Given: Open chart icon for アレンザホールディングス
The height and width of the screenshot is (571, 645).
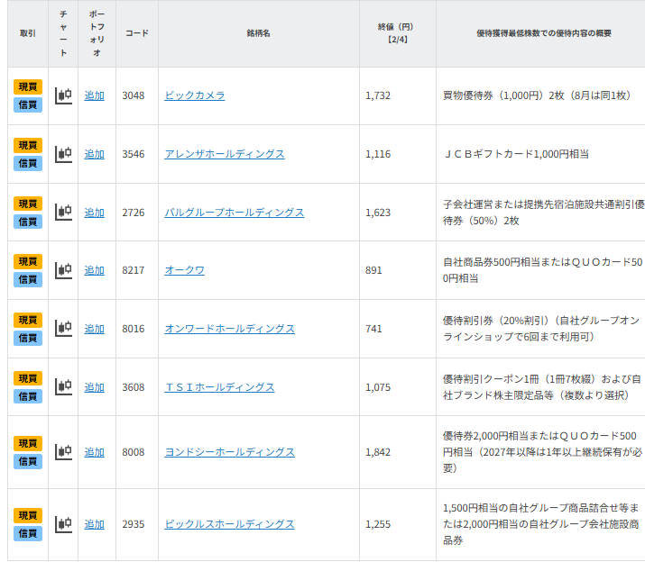Looking at the screenshot, I should pyautogui.click(x=63, y=154).
